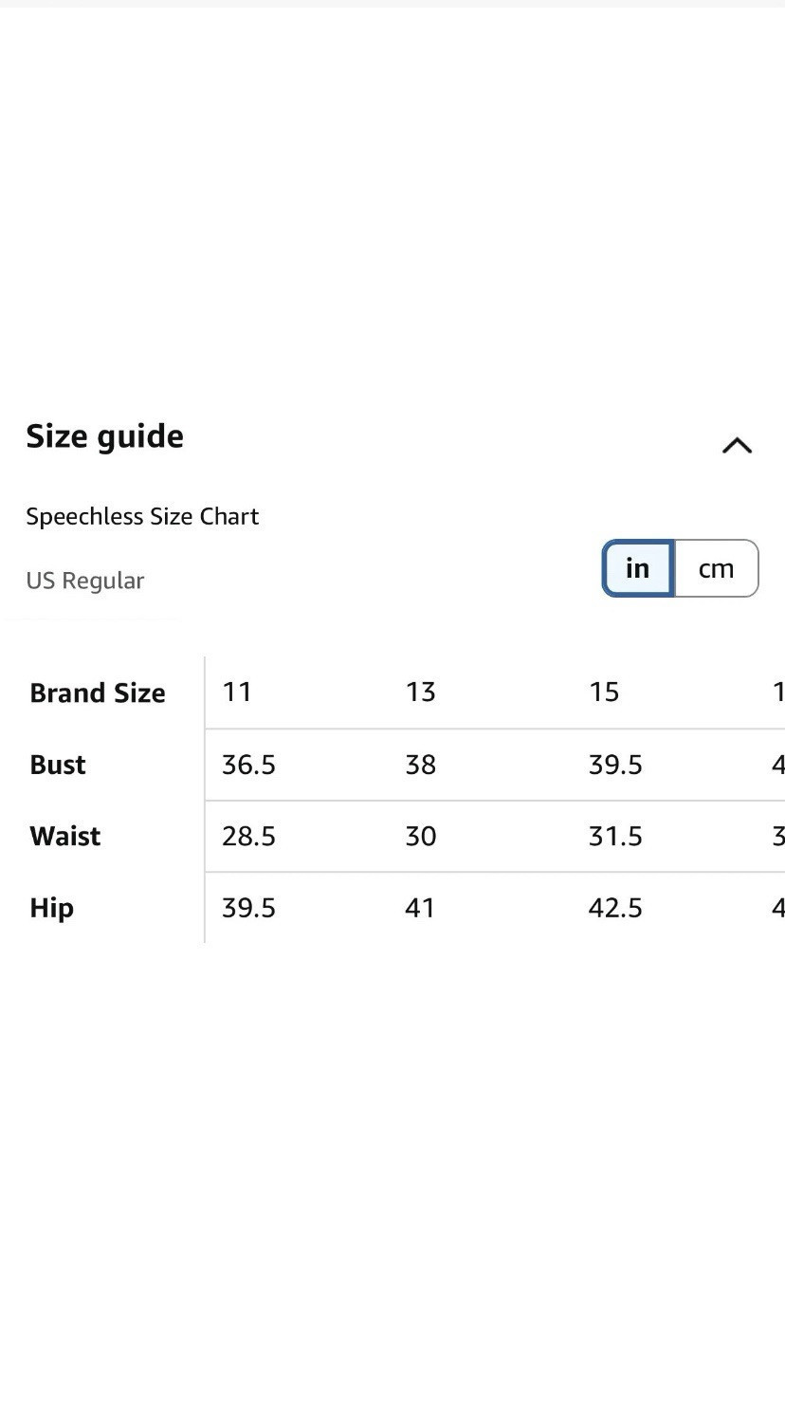The image size is (785, 1422).
Task: Collapse the Size guide section chevron
Action: (737, 445)
